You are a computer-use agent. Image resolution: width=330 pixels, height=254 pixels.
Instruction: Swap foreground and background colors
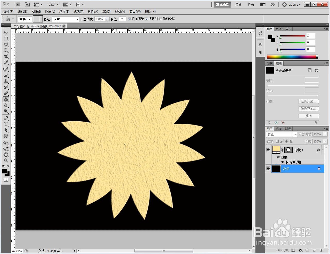[x=9, y=166]
